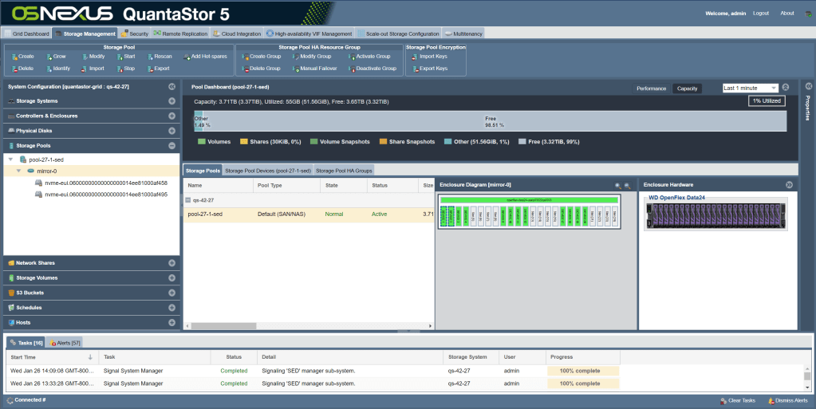Collapse the System Configuration panel
Image resolution: width=816 pixels, height=409 pixels.
pyautogui.click(x=171, y=86)
